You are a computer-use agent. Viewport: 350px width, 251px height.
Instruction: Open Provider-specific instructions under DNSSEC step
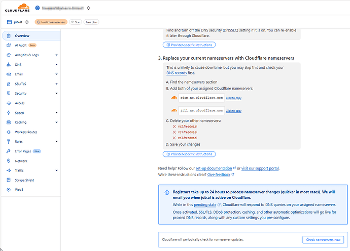click(x=189, y=45)
